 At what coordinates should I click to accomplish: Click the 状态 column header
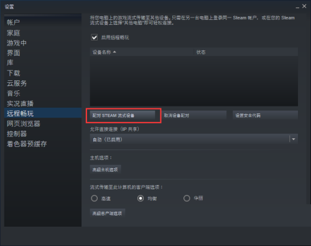(246, 52)
